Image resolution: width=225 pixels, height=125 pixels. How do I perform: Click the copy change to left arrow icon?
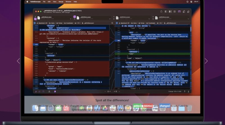point(116,92)
